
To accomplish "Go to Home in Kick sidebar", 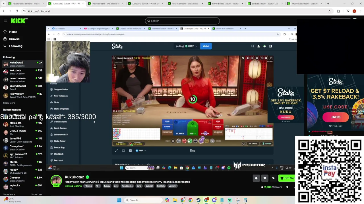I will [10, 32].
